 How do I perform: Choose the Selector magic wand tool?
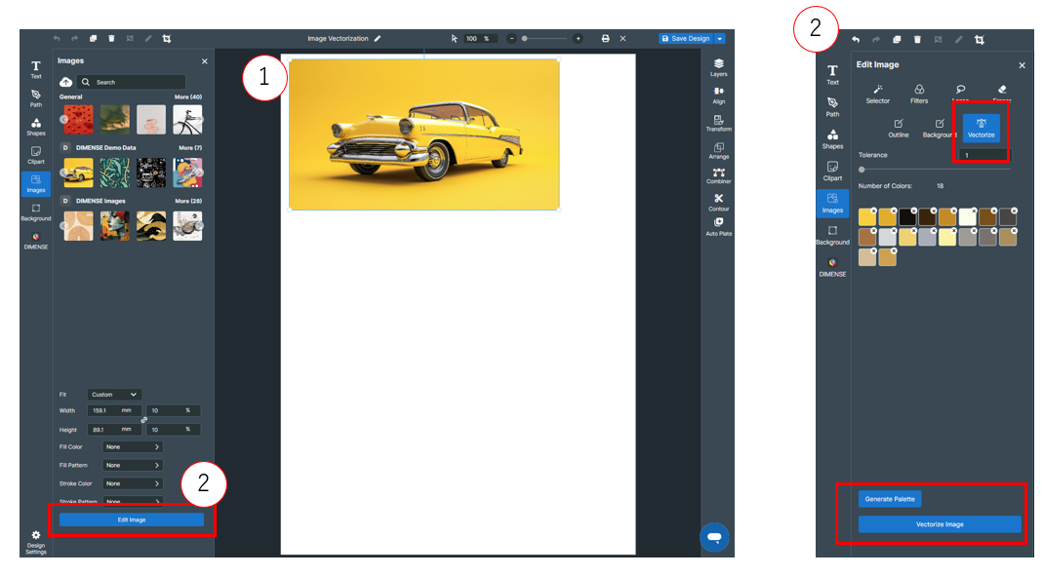point(877,94)
